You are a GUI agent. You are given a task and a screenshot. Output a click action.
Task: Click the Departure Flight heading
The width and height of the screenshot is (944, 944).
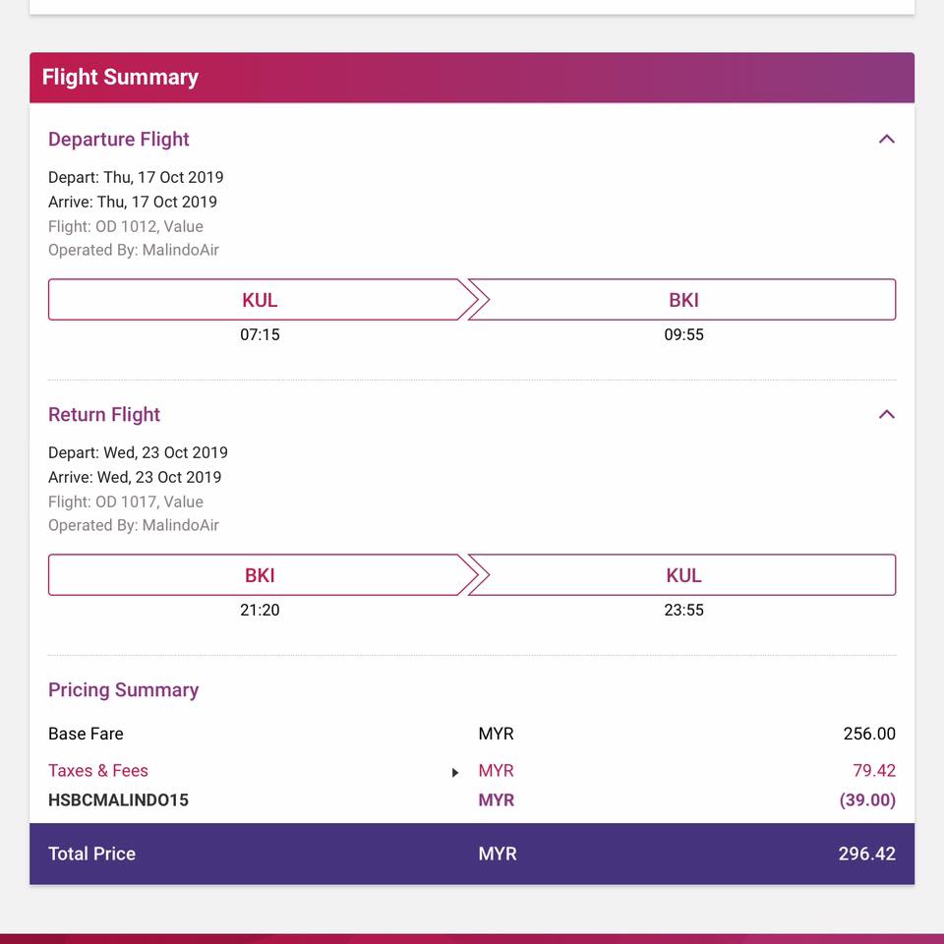pos(119,139)
